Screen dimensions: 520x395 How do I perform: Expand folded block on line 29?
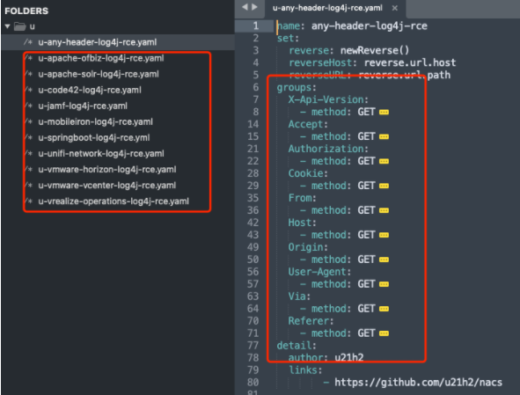384,186
